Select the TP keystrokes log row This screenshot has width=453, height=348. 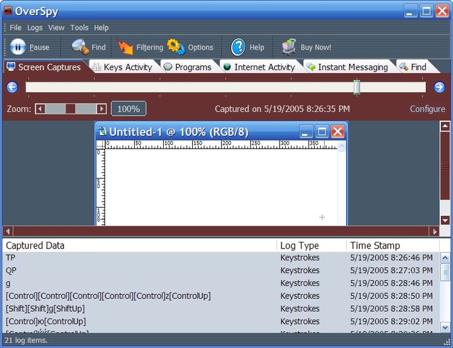coord(221,258)
